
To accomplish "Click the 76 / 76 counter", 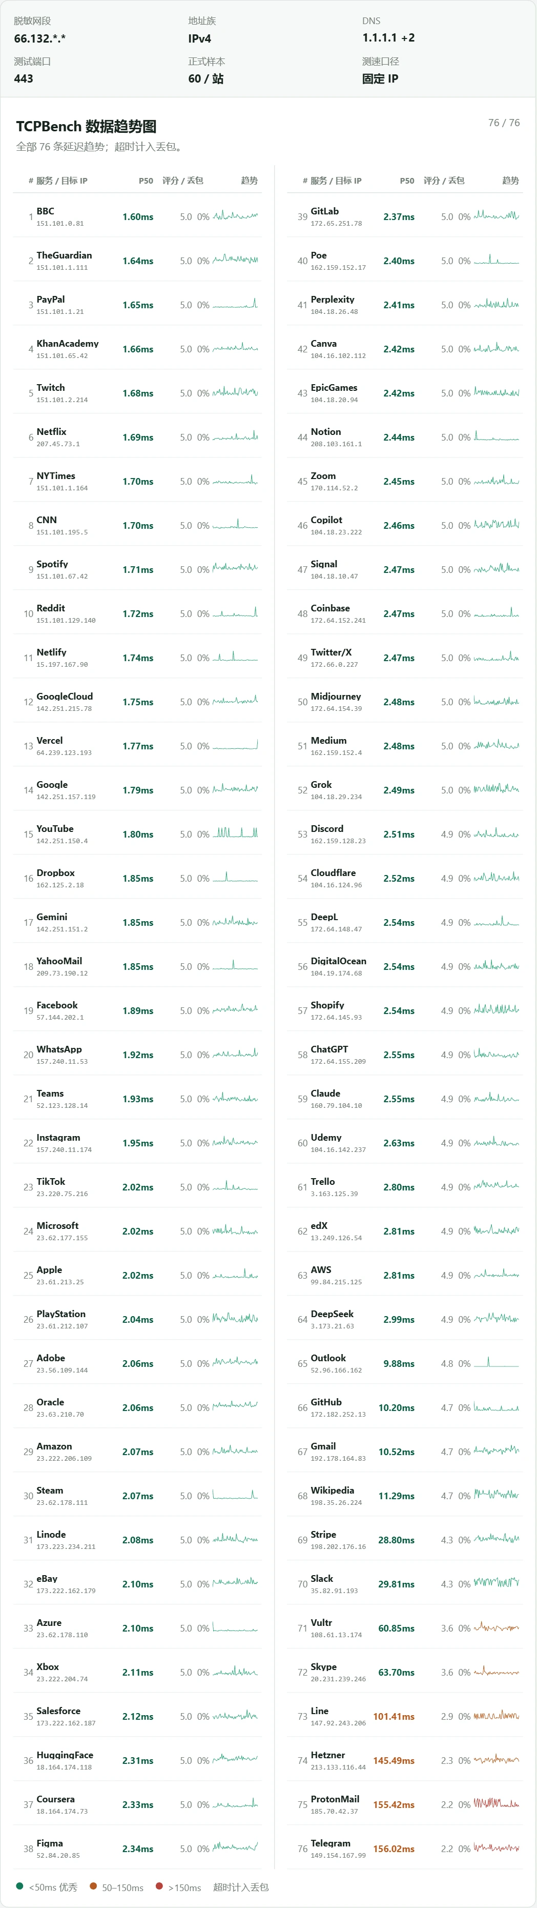I will pyautogui.click(x=504, y=123).
